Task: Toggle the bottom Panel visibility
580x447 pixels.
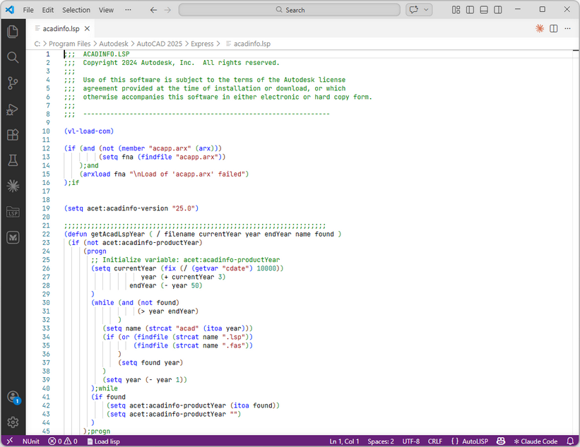Action: click(x=484, y=9)
